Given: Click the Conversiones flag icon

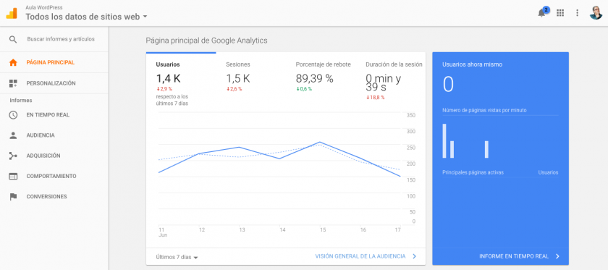Looking at the screenshot, I should (13, 197).
